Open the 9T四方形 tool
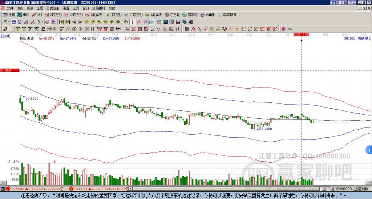 (x=133, y=15)
